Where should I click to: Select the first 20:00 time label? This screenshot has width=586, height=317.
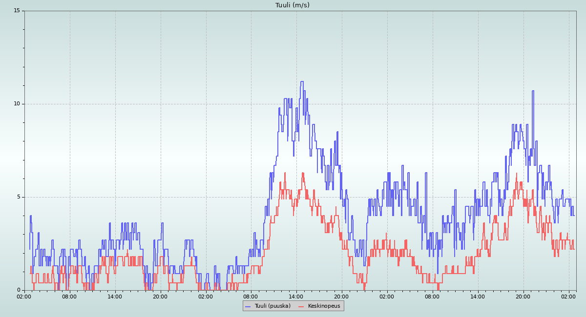160,296
